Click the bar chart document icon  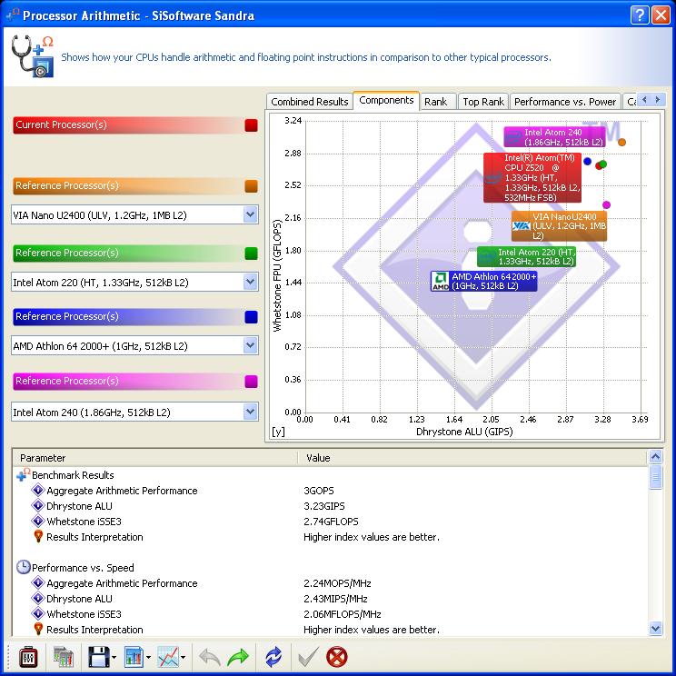point(134,657)
